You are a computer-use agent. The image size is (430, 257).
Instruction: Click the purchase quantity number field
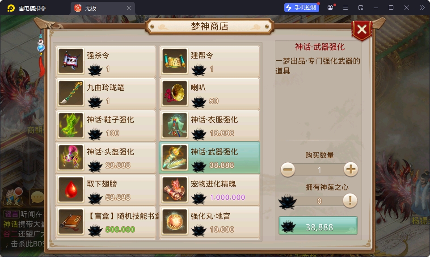[319, 170]
